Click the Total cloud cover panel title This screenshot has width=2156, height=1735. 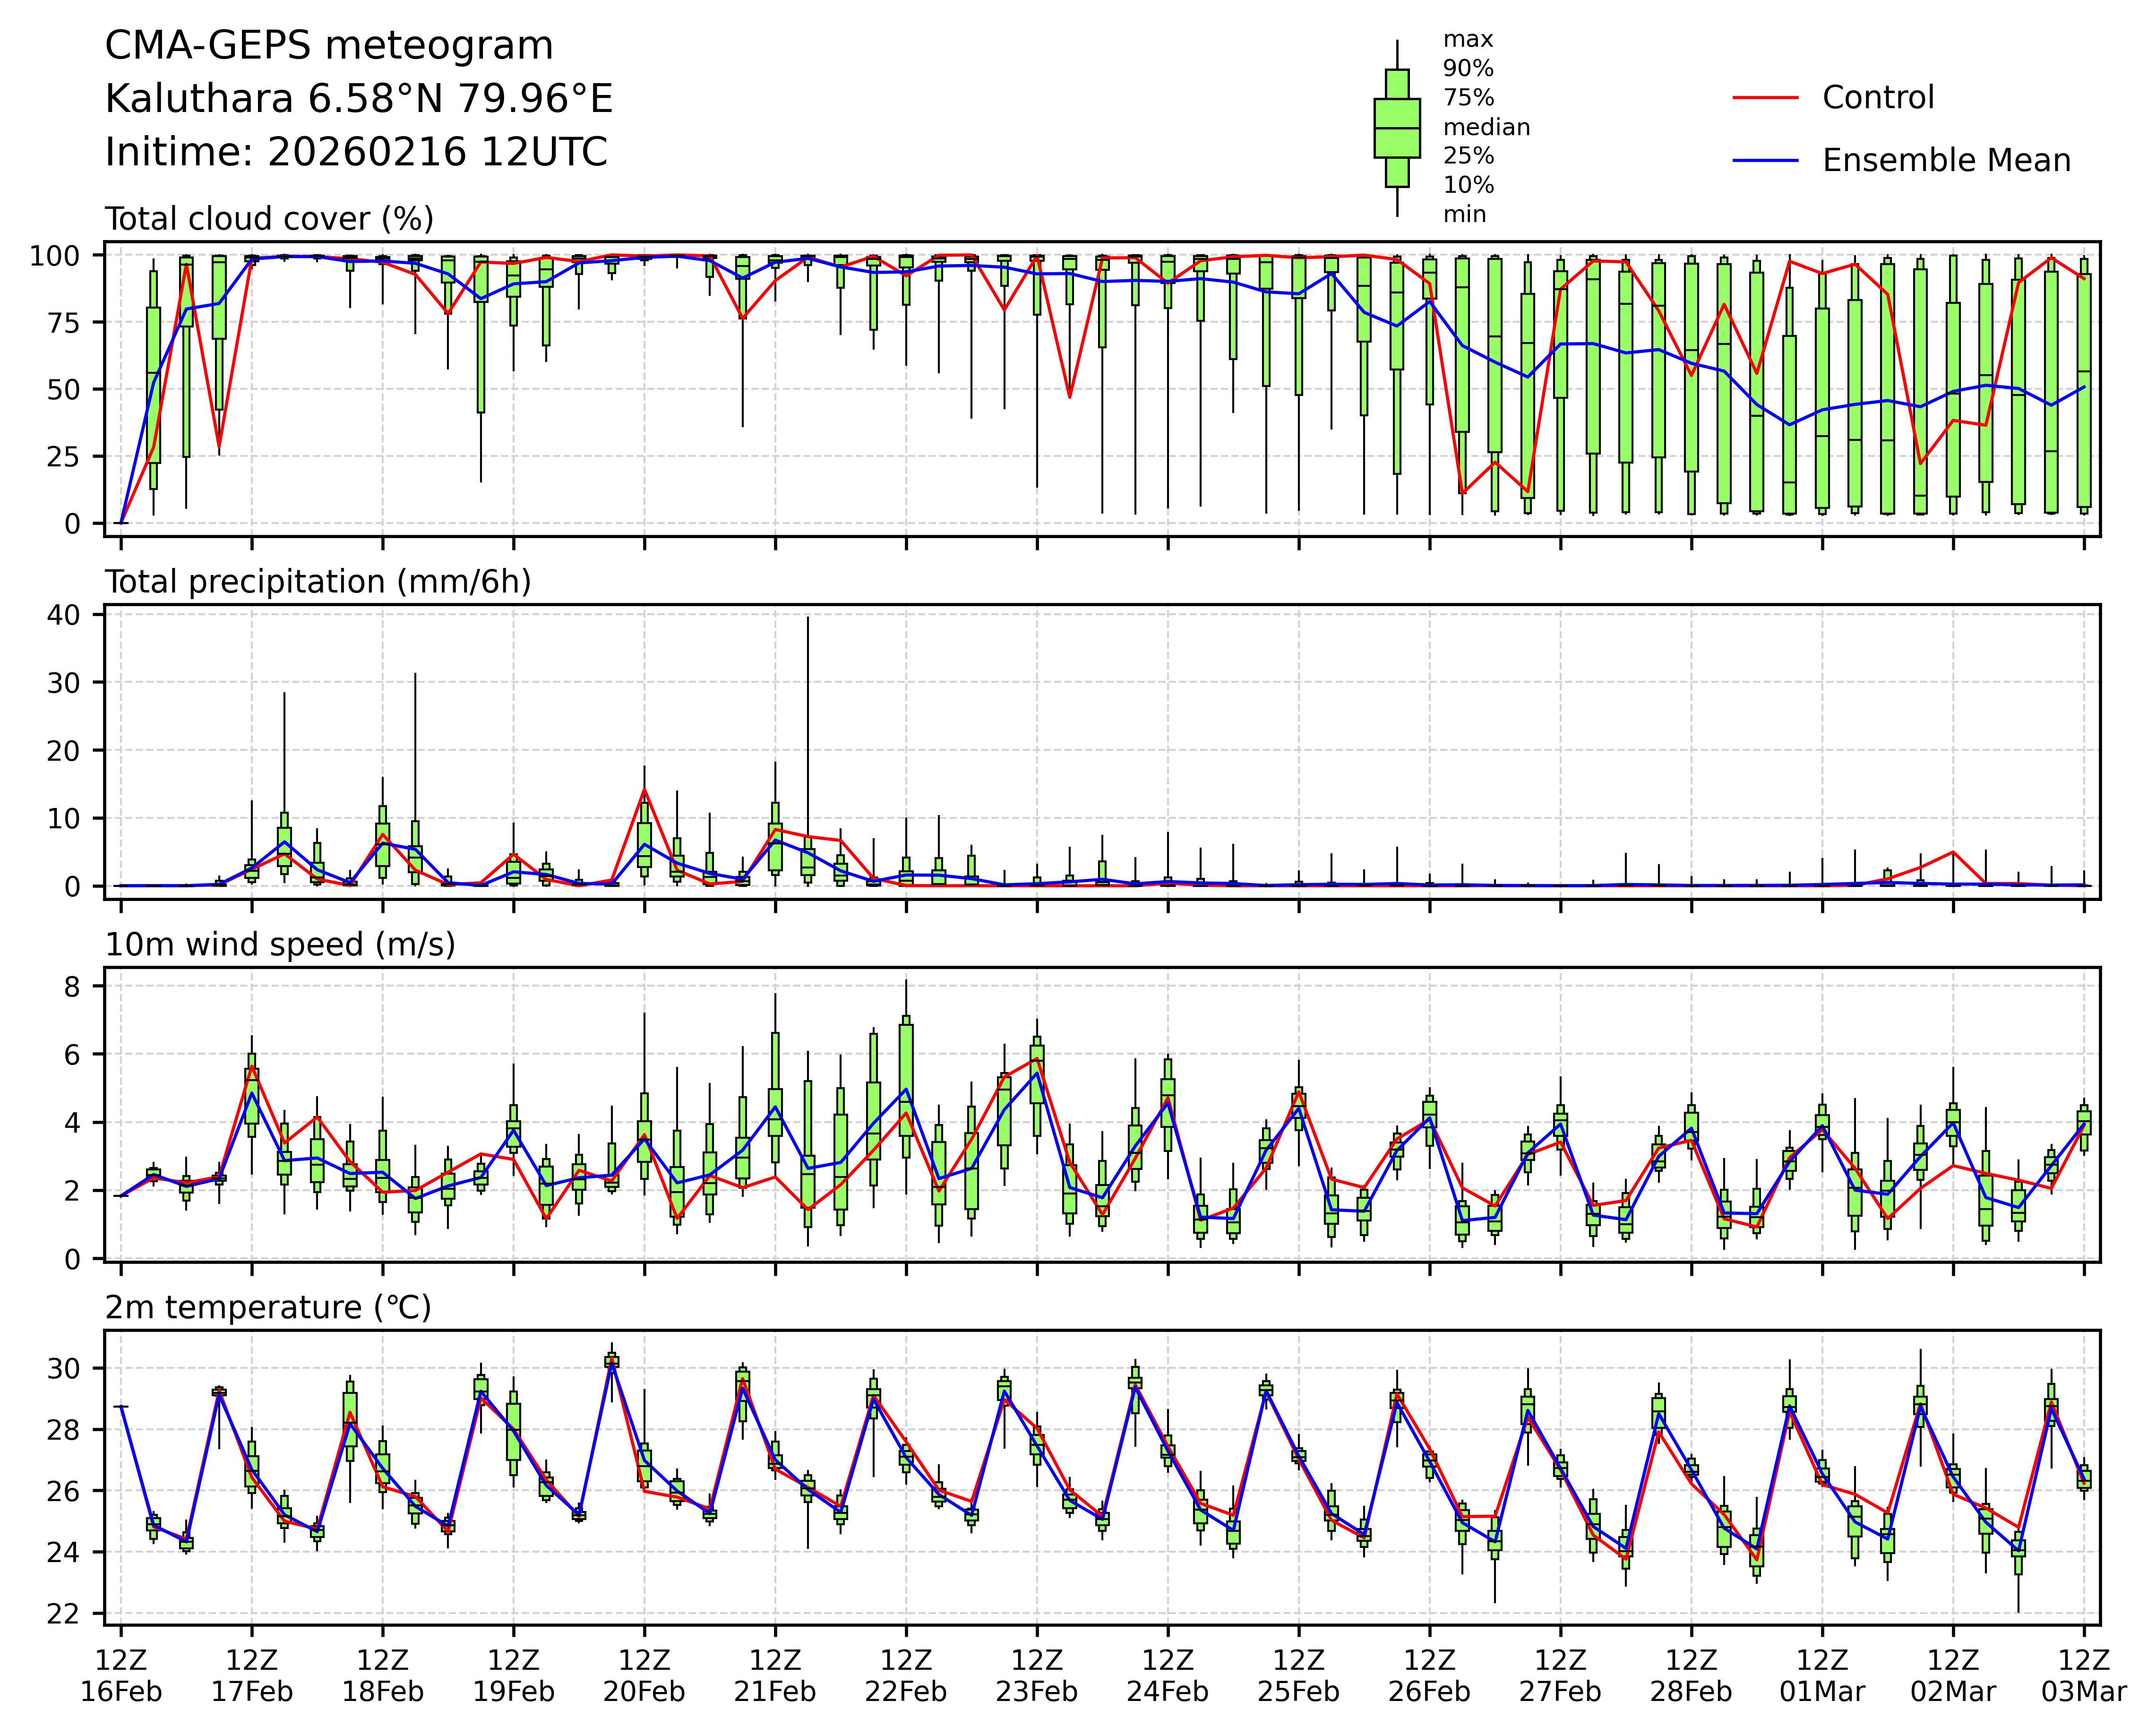(x=269, y=219)
